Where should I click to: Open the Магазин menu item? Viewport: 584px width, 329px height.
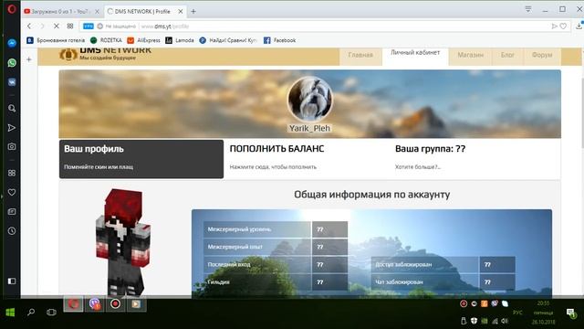coord(471,55)
